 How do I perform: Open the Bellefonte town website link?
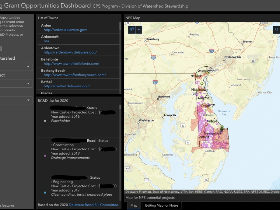point(71,63)
